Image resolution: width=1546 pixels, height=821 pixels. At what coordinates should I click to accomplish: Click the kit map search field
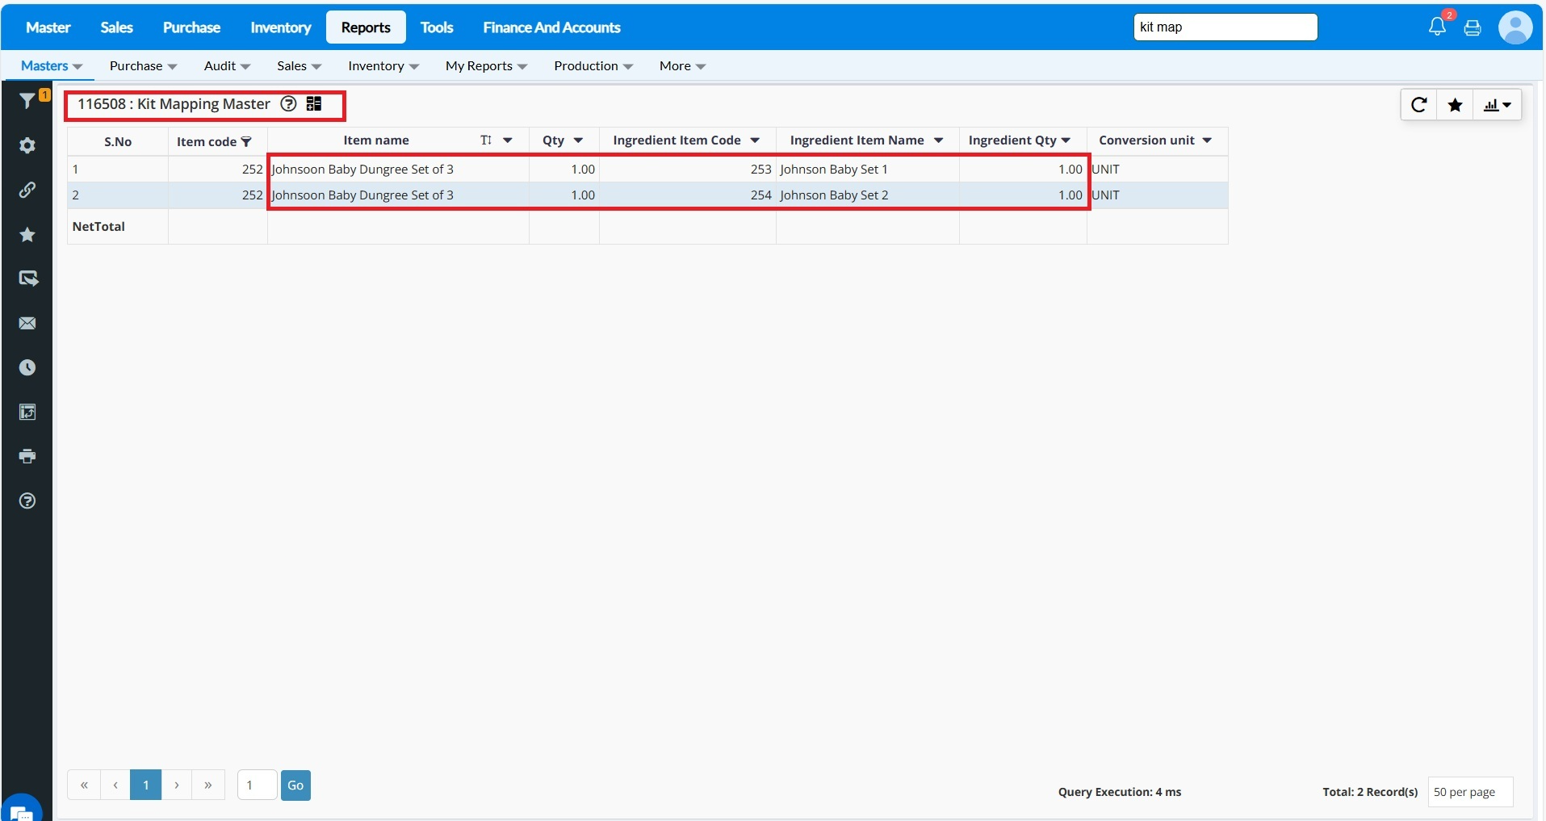pos(1225,27)
